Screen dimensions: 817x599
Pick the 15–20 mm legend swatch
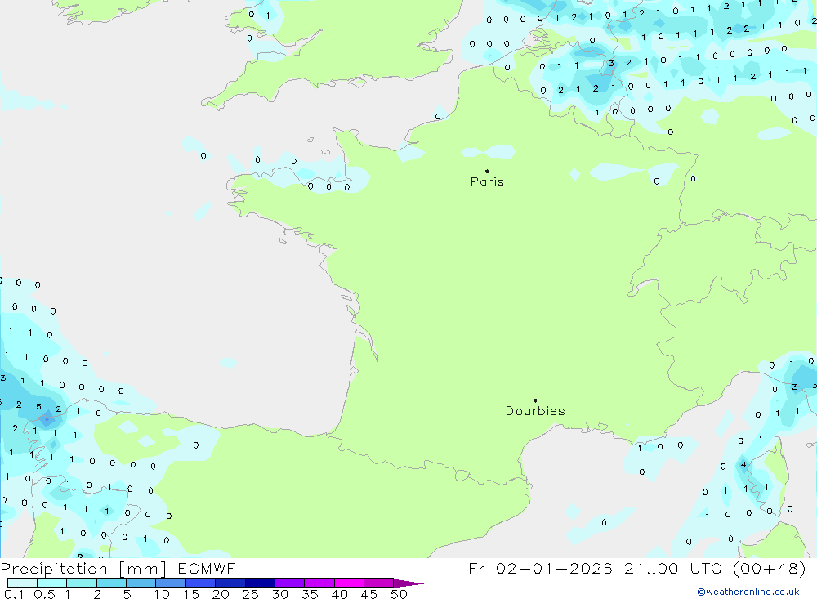coord(201,583)
